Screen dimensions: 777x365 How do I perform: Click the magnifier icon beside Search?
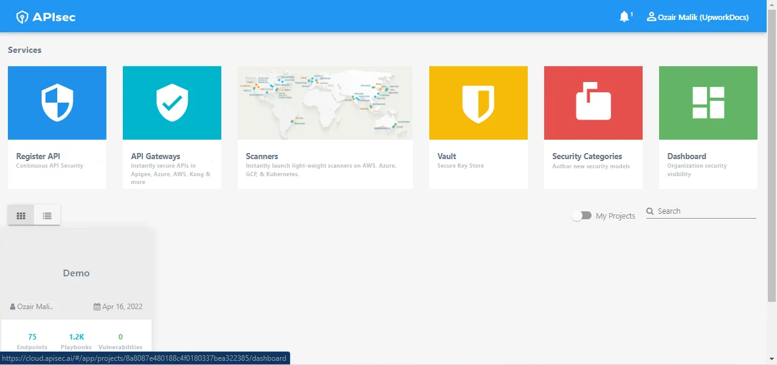[652, 211]
